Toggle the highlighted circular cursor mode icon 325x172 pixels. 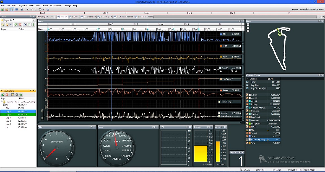12,10
